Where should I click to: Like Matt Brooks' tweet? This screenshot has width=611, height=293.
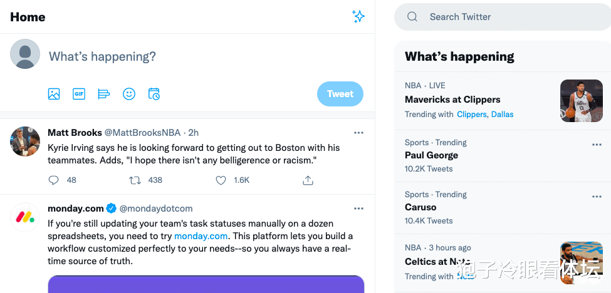(221, 180)
